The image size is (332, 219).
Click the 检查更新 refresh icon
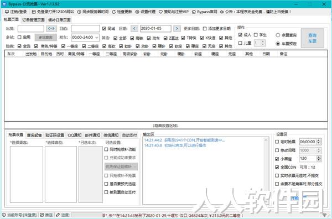click(113, 12)
